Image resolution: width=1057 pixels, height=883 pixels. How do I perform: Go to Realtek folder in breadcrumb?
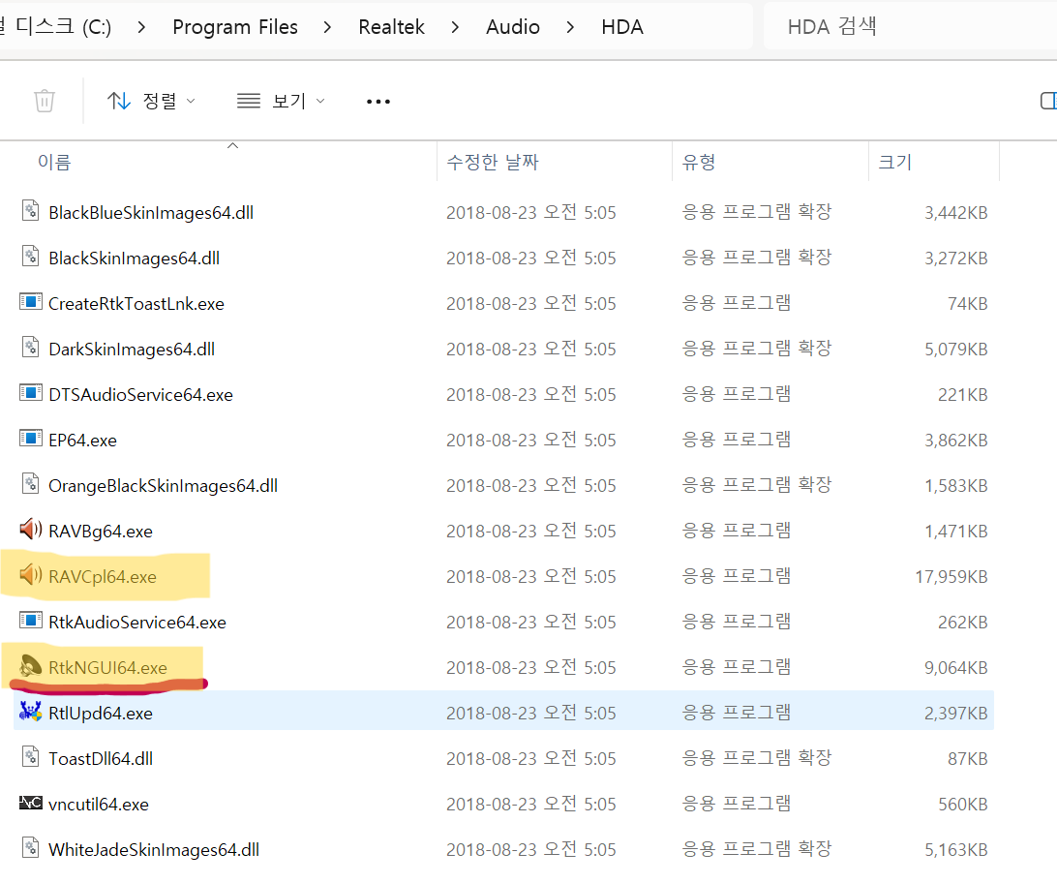(392, 27)
